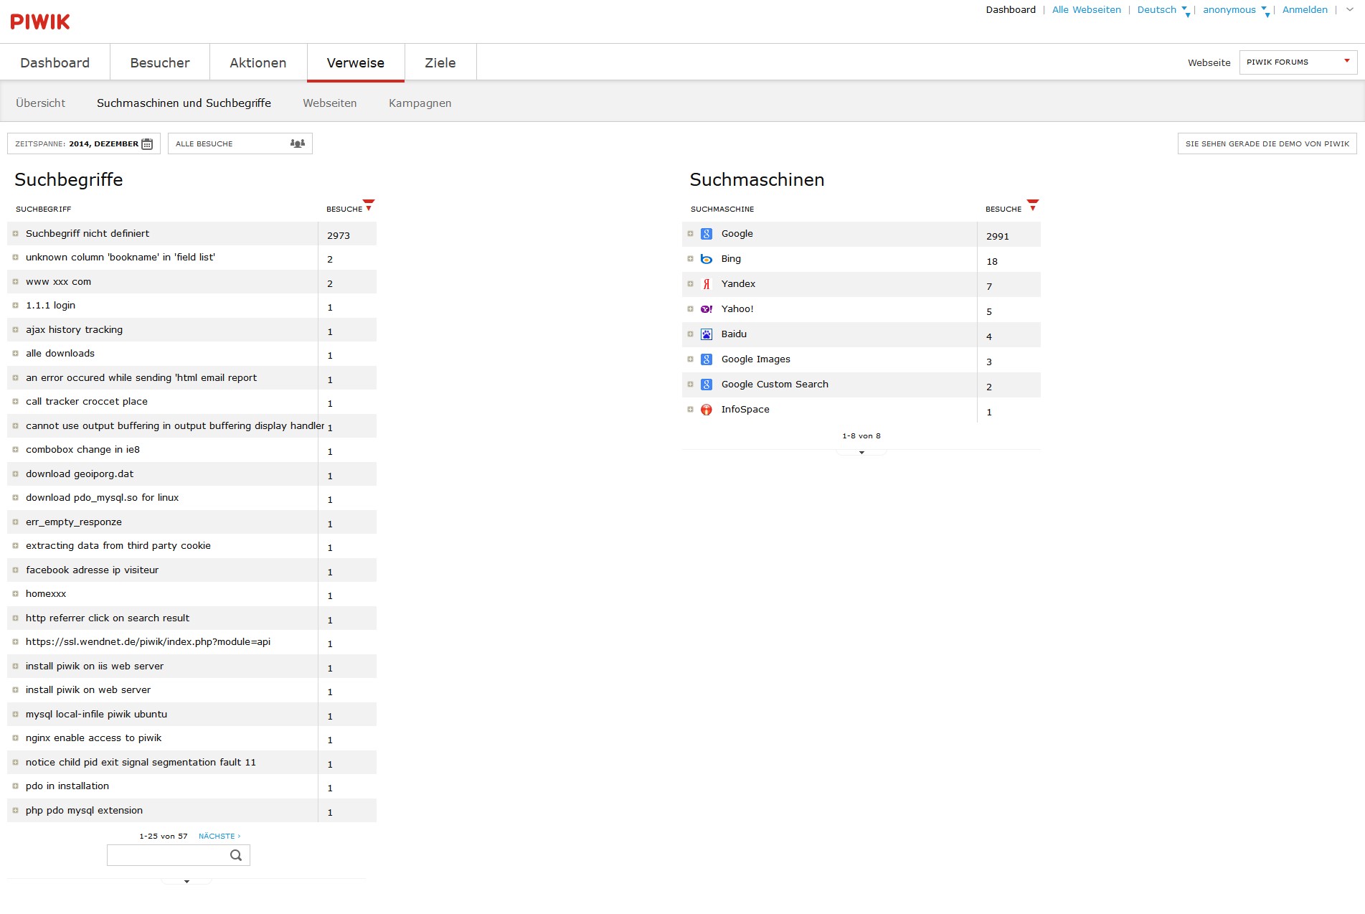Click 'facebook adresse ip visiteur' keyword

click(x=92, y=570)
